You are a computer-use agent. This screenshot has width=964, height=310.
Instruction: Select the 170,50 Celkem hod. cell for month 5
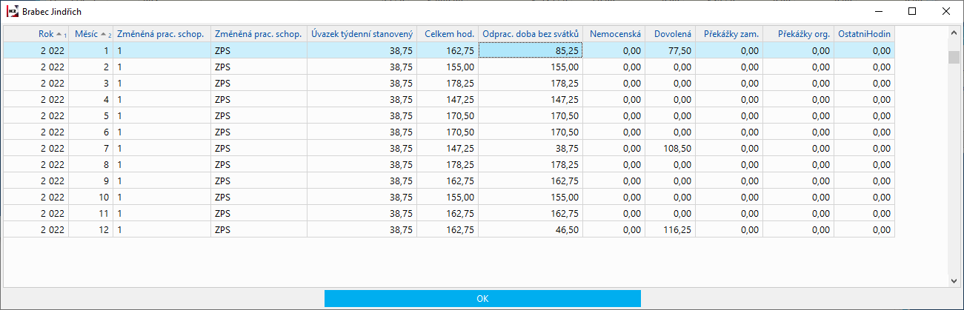coord(448,115)
